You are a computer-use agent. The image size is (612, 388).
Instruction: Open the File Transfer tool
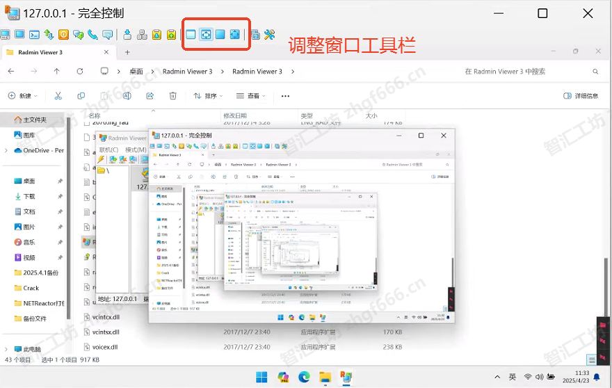[49, 35]
